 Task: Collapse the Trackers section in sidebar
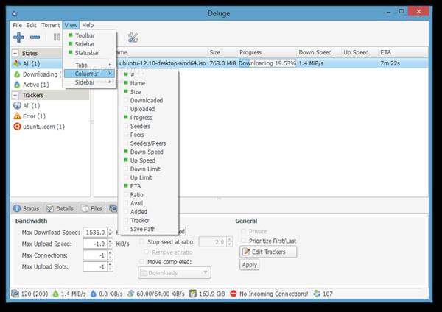[16, 95]
